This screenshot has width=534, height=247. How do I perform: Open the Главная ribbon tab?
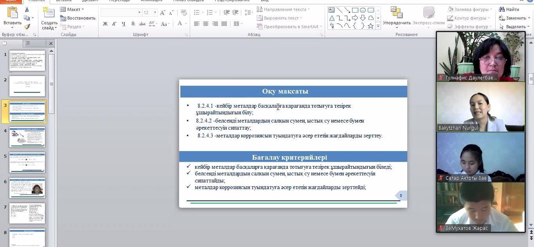37,1
